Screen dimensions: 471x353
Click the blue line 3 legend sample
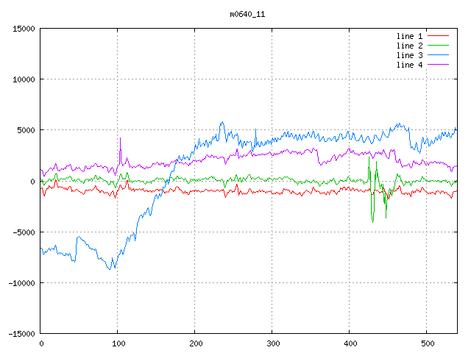438,55
